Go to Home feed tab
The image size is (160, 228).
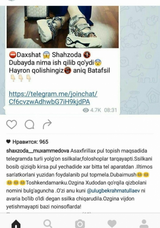(x=16, y=224)
